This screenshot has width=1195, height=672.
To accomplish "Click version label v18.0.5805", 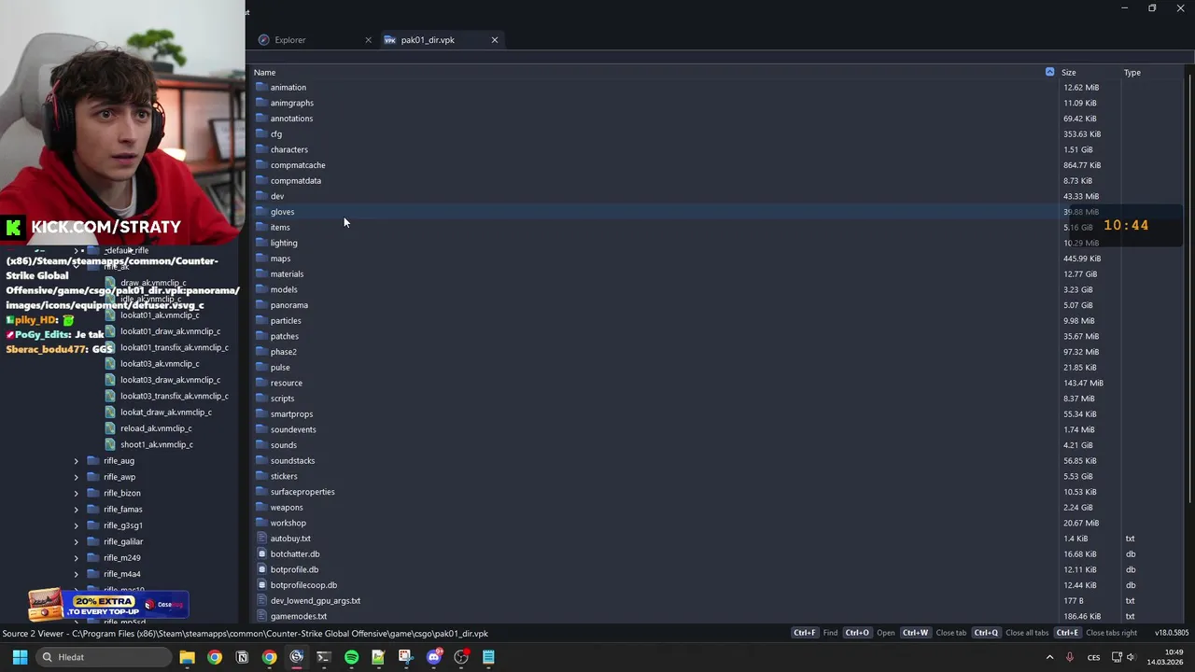I will 1172,633.
